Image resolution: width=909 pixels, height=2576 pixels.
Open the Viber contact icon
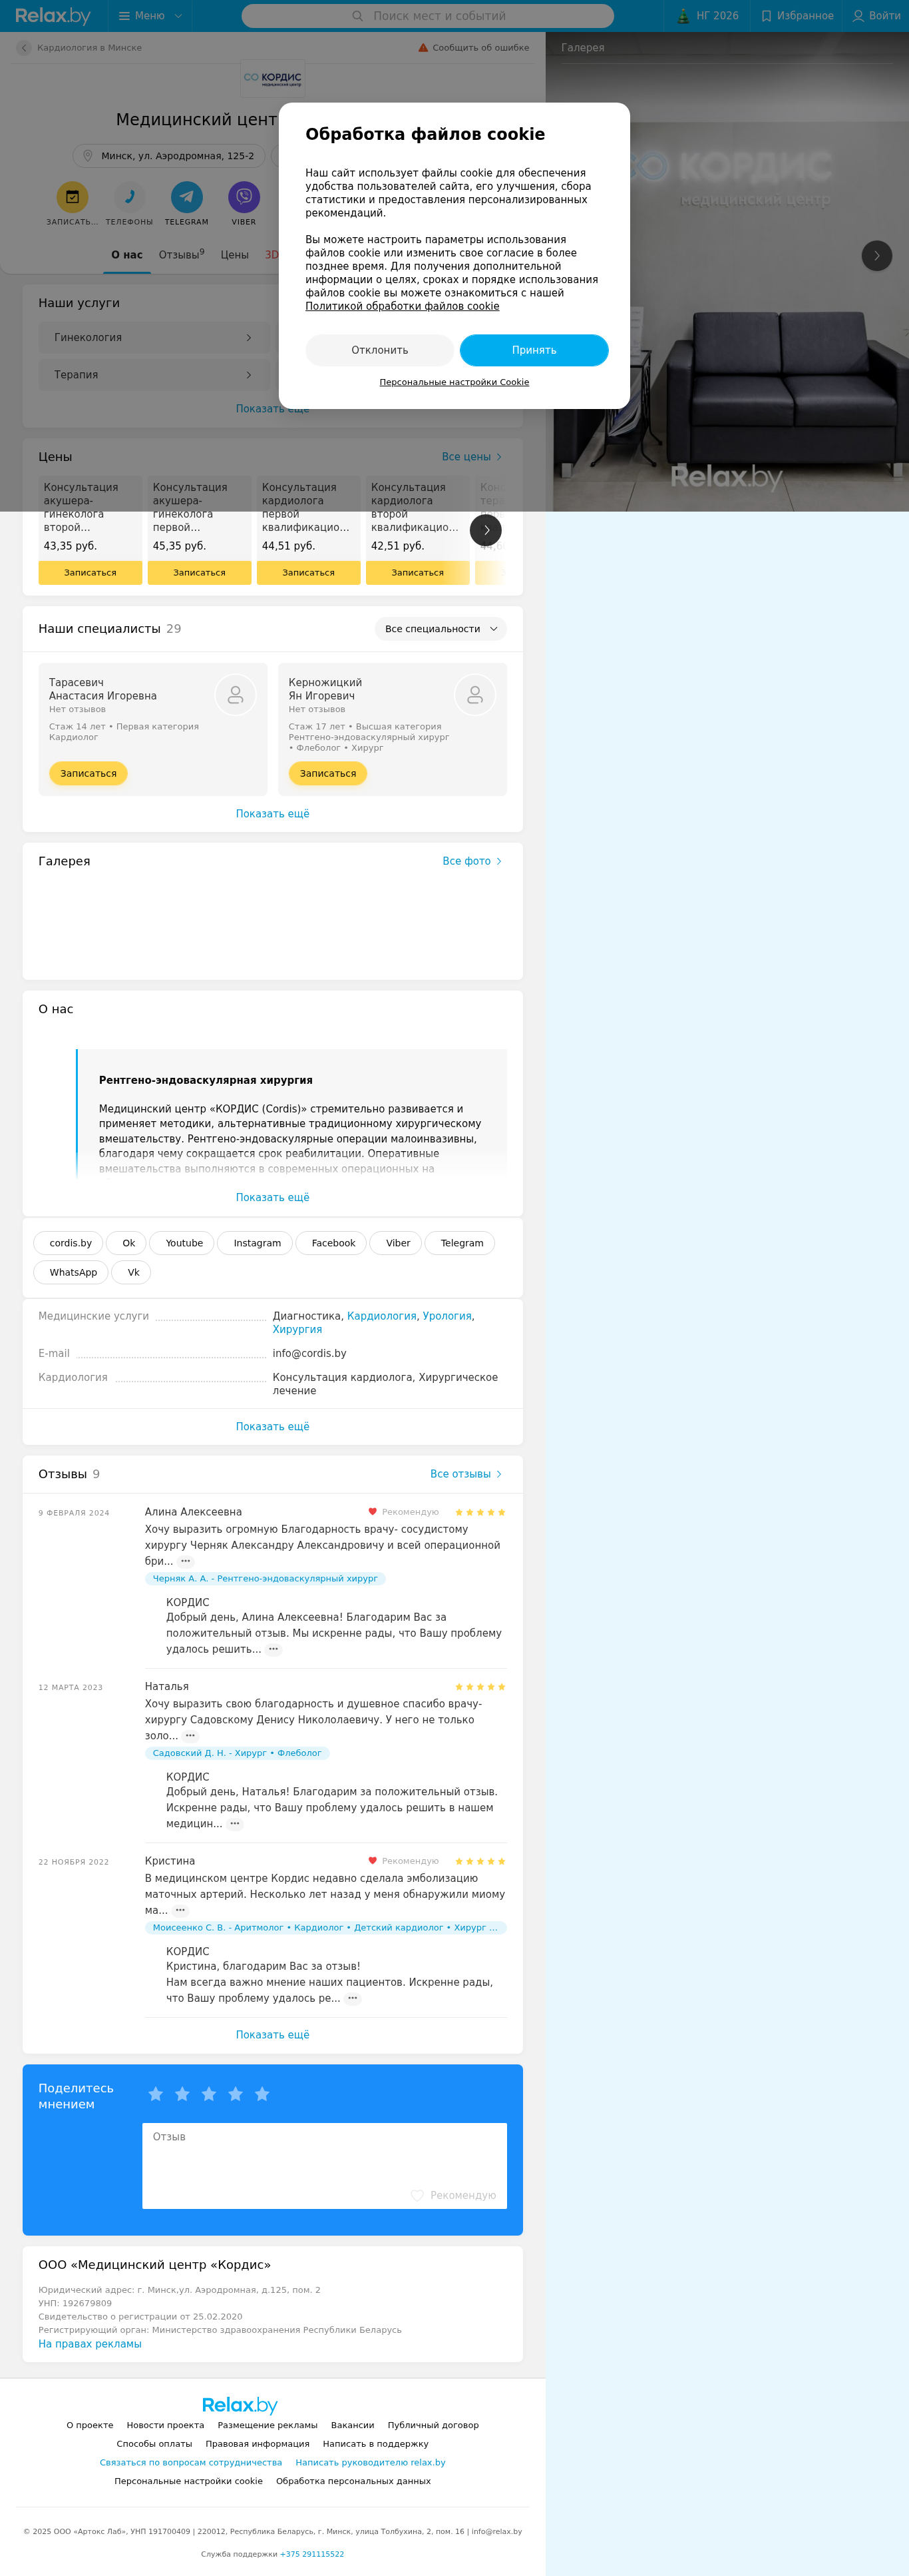(244, 197)
